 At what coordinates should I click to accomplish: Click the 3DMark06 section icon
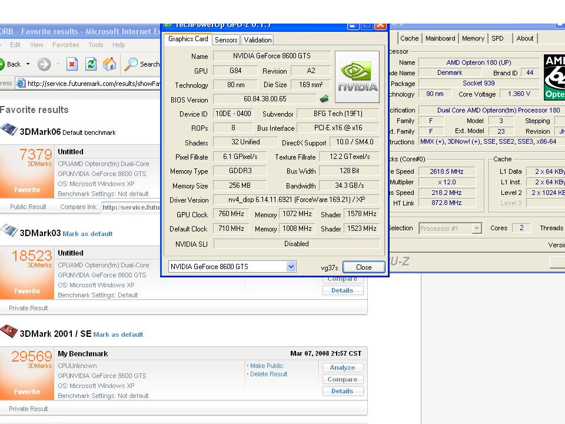pyautogui.click(x=9, y=130)
